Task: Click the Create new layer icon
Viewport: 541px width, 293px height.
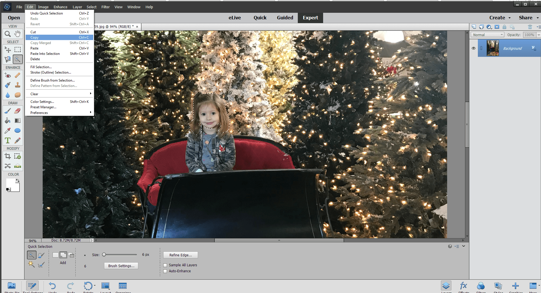Action: [x=474, y=27]
